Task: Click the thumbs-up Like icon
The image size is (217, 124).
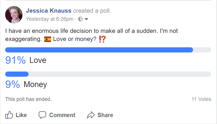Action: (x=9, y=115)
